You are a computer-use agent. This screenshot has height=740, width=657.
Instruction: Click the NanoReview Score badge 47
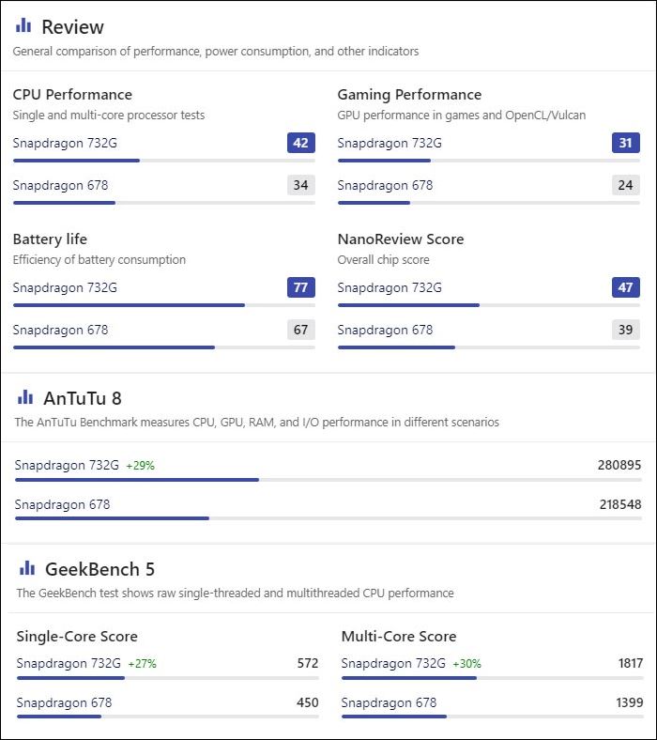(625, 287)
